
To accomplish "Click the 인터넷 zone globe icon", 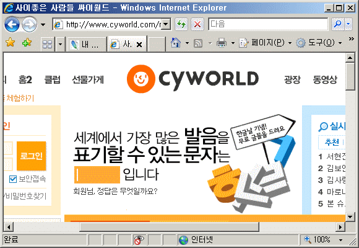I will 183,240.
